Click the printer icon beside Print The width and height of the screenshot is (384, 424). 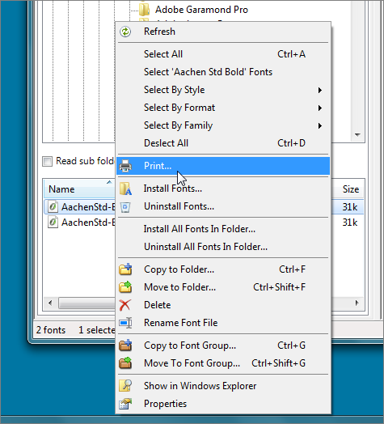coord(125,166)
